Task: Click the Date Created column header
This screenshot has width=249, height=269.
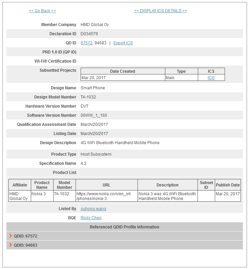Action: pyautogui.click(x=123, y=71)
